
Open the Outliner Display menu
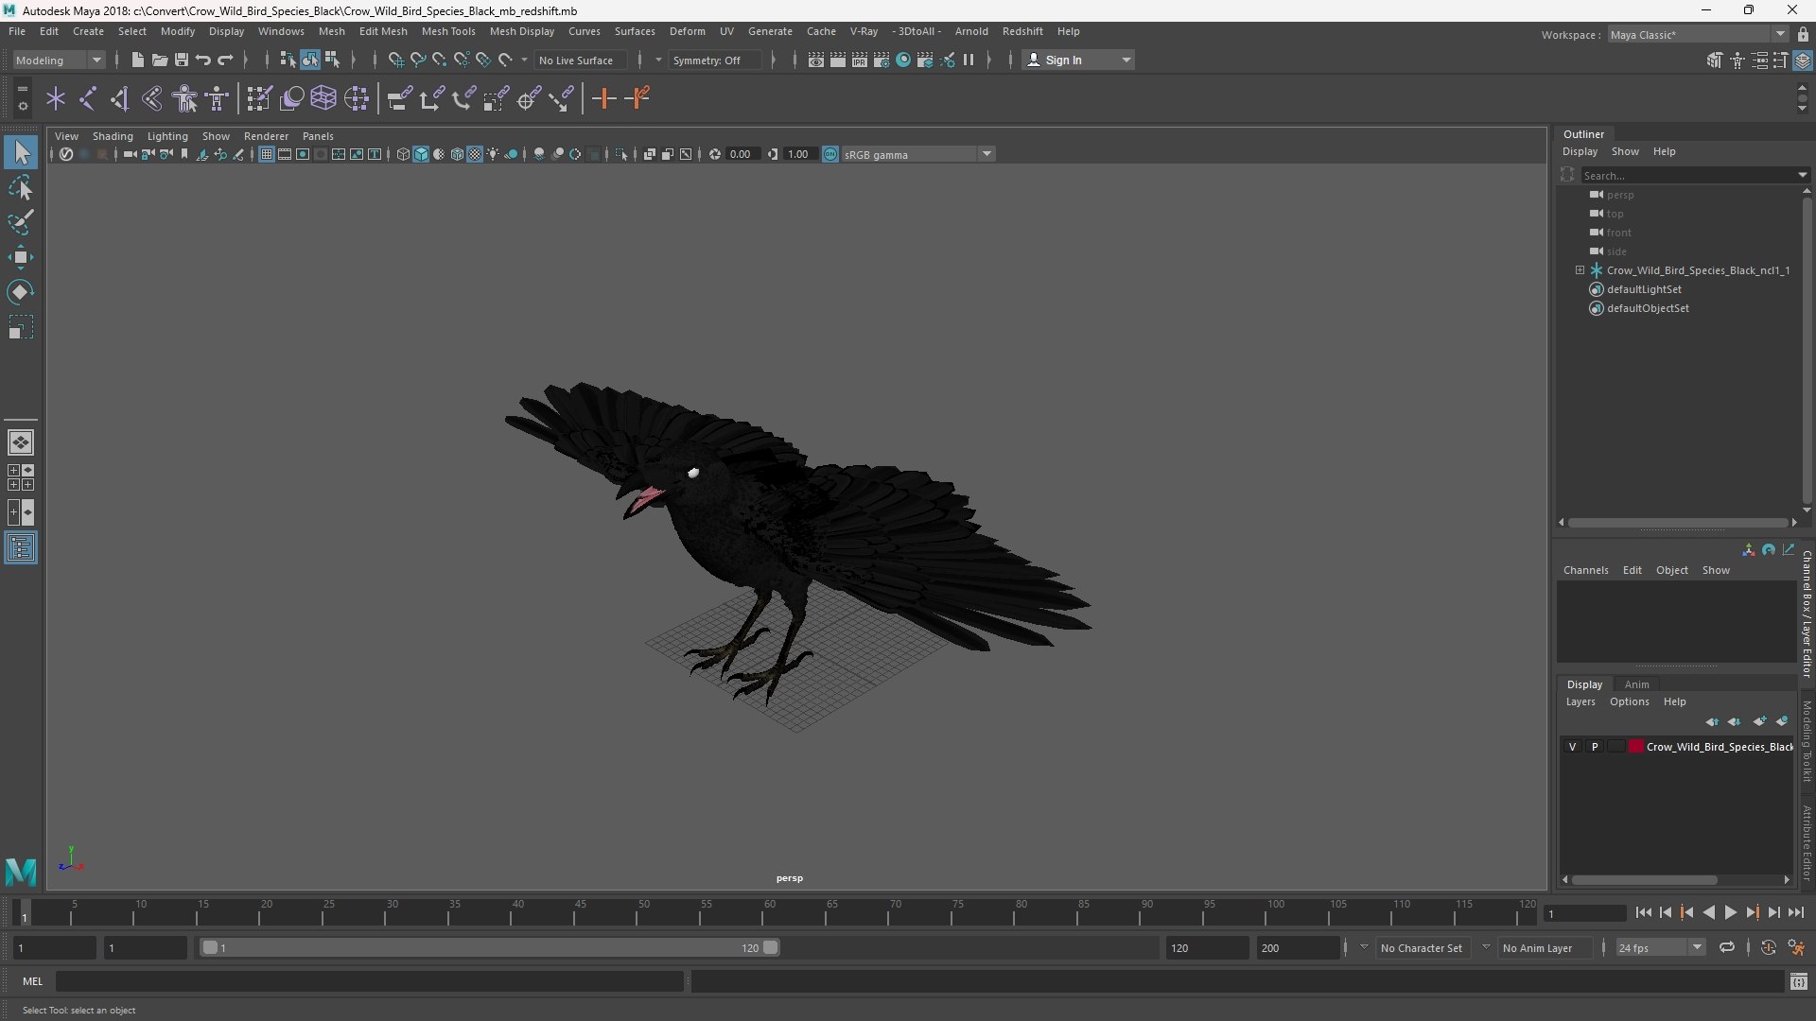point(1580,151)
